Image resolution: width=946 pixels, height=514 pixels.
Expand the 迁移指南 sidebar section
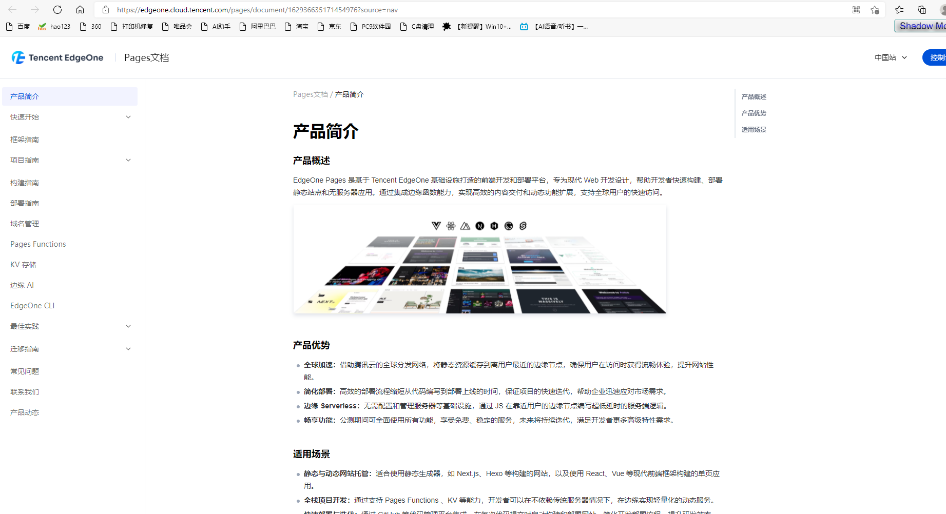coord(70,349)
